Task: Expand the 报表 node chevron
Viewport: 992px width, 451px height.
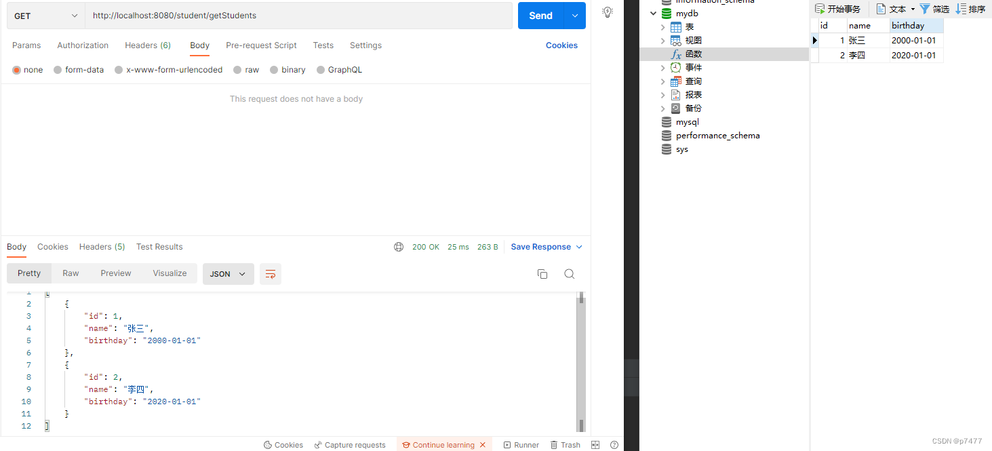Action: click(x=662, y=95)
